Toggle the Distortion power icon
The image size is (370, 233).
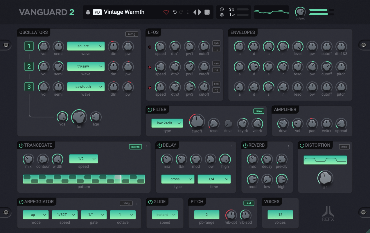(302, 145)
